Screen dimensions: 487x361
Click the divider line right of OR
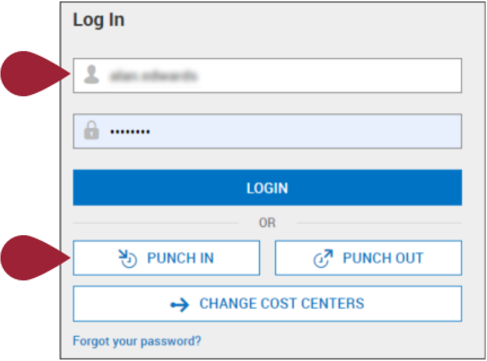[379, 223]
